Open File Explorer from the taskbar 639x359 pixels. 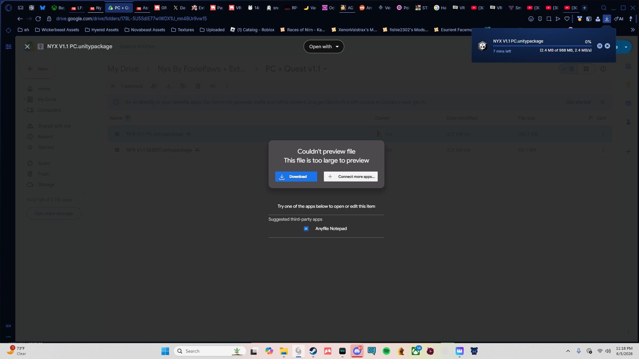pyautogui.click(x=284, y=351)
